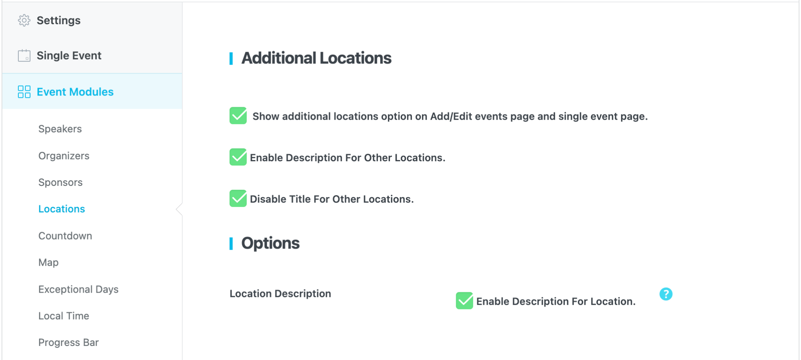Click the Single Event calendar icon
The image size is (801, 360).
(24, 56)
